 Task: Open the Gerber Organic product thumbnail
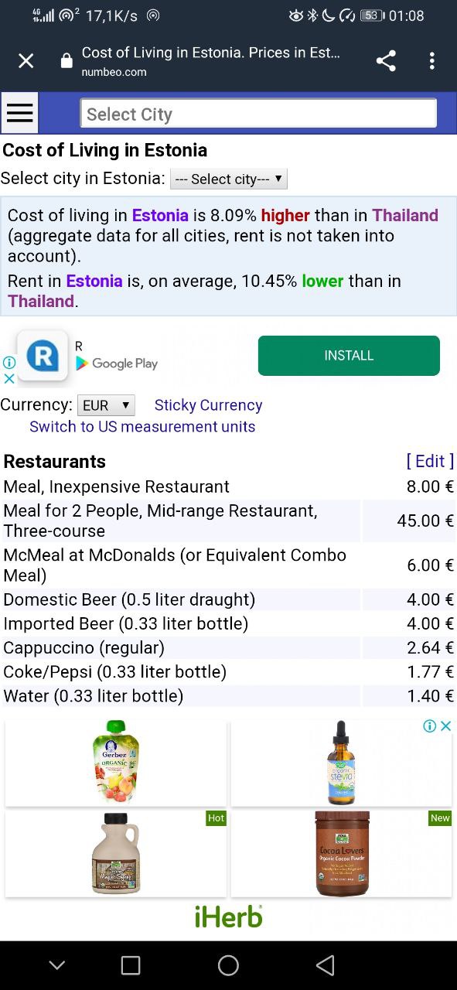point(116,763)
